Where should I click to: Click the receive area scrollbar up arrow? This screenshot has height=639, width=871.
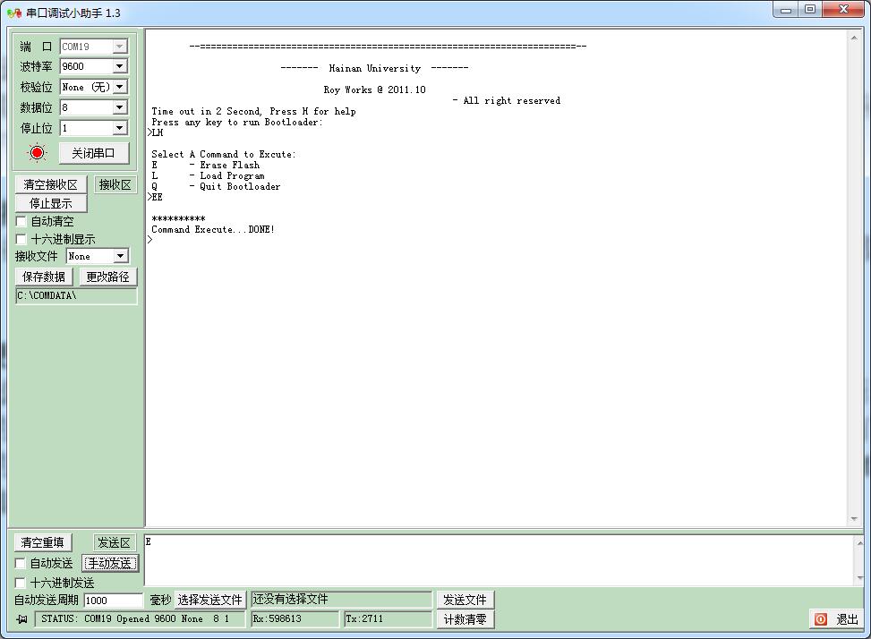point(854,38)
